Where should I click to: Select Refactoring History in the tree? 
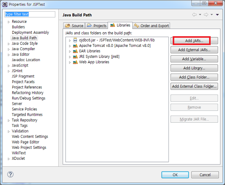(x=27, y=93)
